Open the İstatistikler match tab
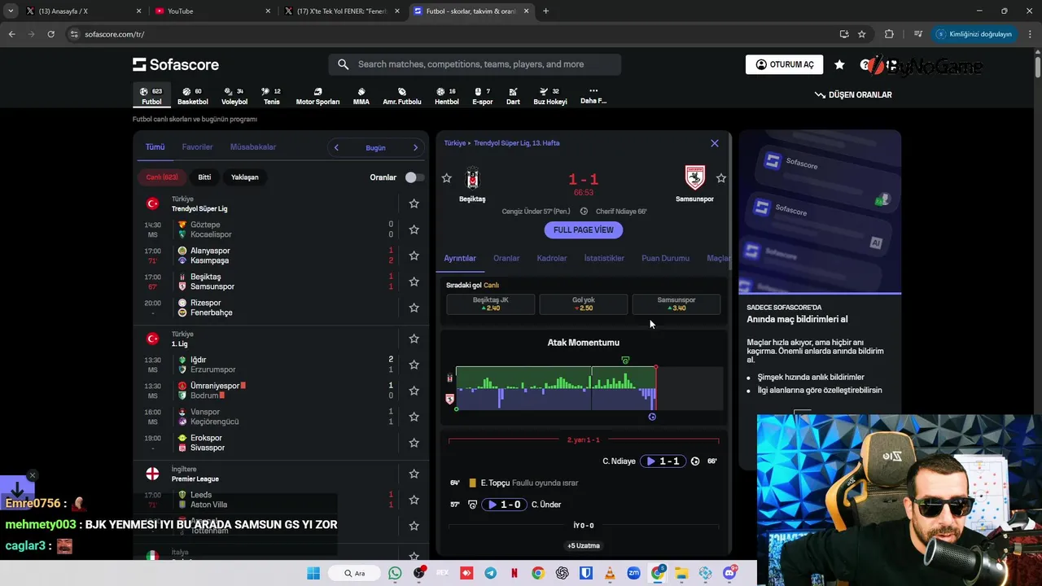 click(604, 258)
